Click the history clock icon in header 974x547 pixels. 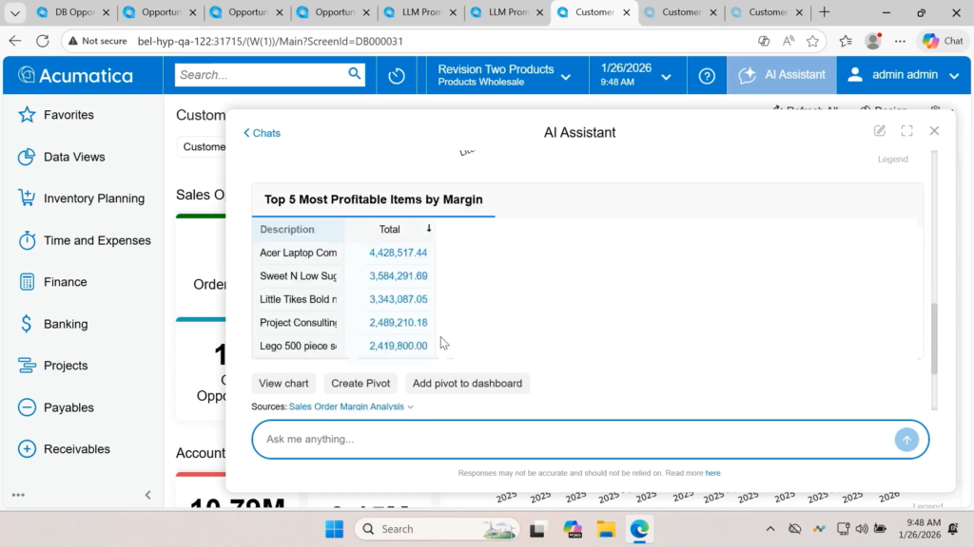397,76
